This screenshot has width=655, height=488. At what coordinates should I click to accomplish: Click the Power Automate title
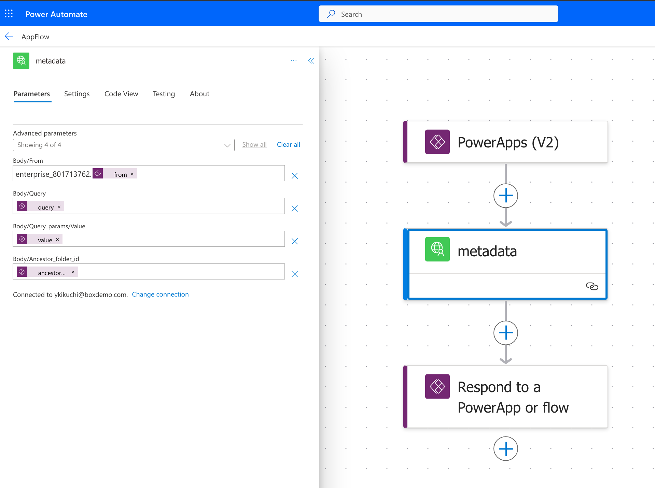pyautogui.click(x=56, y=14)
